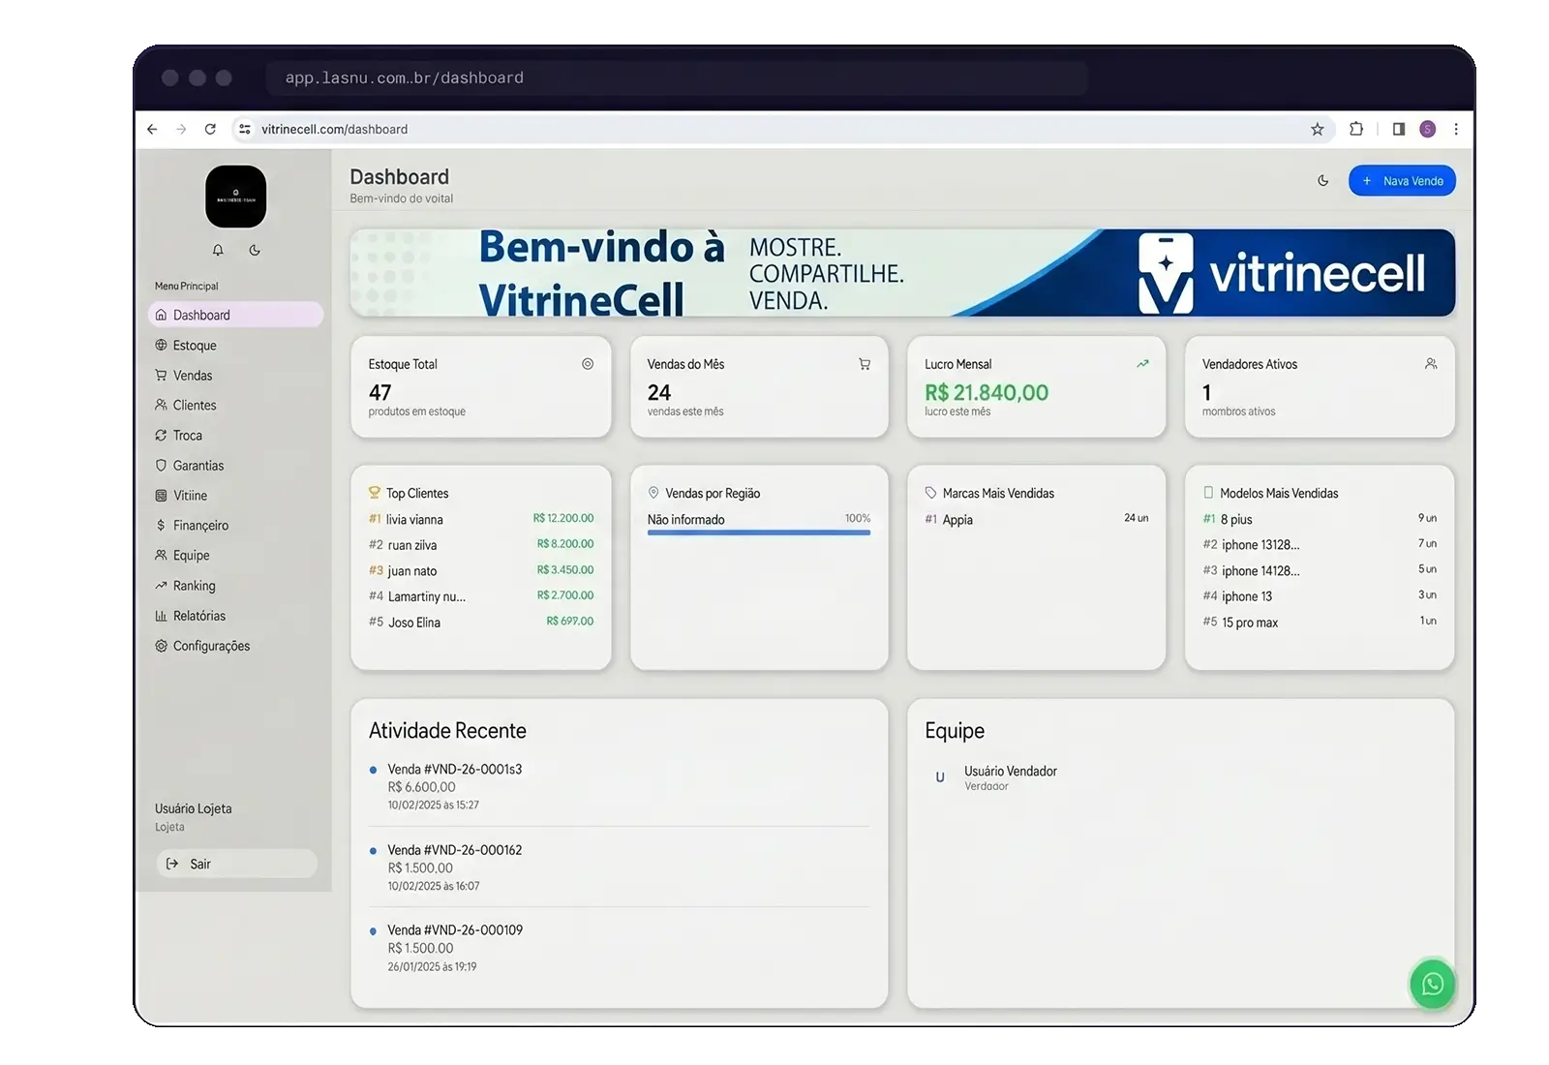The image size is (1549, 1065).
Task: Select client ruan zilva row
Action: click(481, 545)
